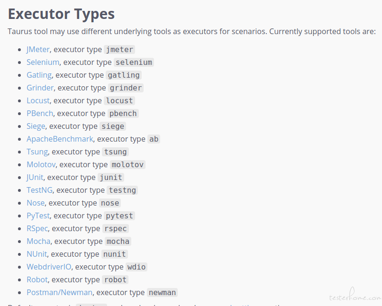Click the JUnit hyperlink
382x306 pixels.
pyautogui.click(x=35, y=177)
